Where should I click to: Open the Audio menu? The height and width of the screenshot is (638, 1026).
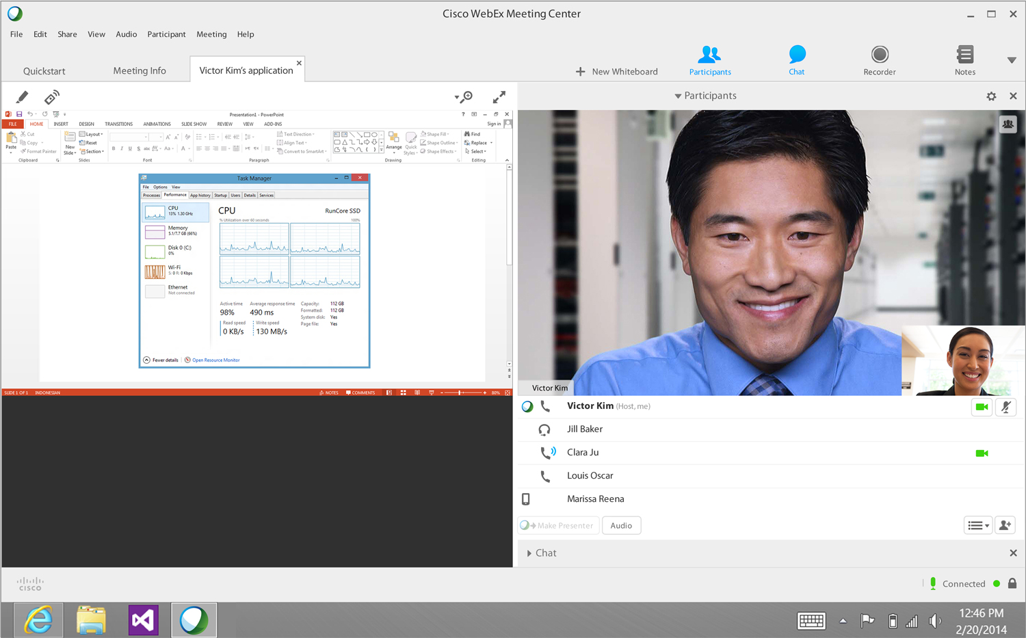(x=126, y=34)
